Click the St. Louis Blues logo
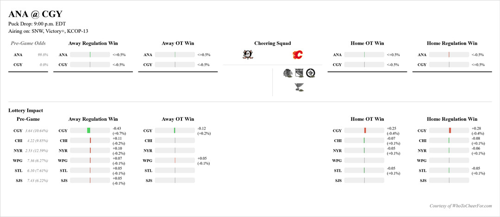This screenshot has width=500, height=217. pos(299,87)
